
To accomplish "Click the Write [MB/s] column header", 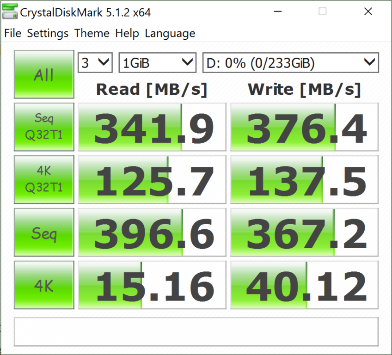I will pyautogui.click(x=304, y=89).
